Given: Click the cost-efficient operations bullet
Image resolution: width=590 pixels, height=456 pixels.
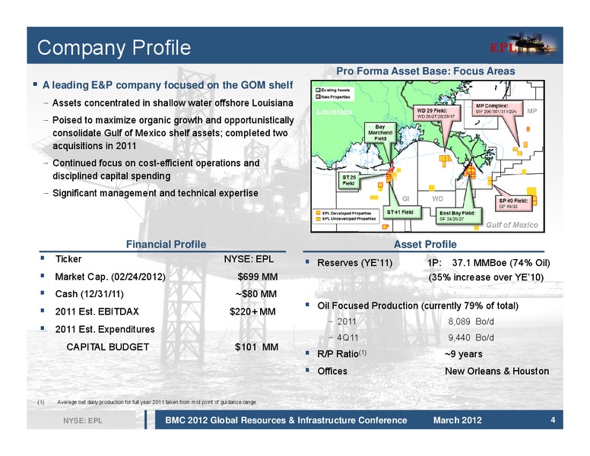Looking at the screenshot, I should (156, 169).
